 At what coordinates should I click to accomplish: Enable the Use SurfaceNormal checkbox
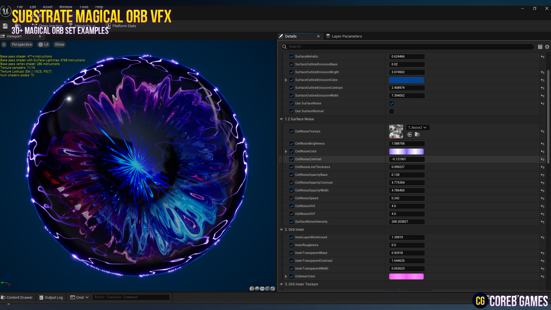[x=391, y=111]
